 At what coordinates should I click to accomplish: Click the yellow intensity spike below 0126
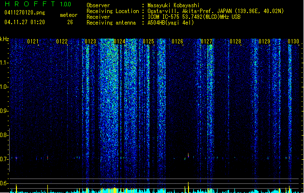188,187
